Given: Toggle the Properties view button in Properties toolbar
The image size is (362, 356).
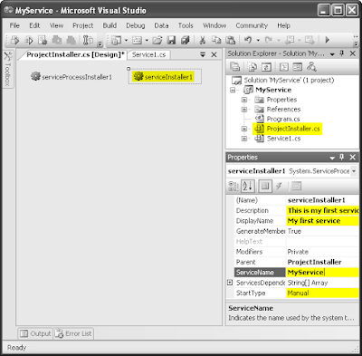Looking at the screenshot, I should point(265,186).
